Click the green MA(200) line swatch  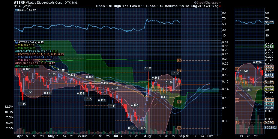click(16, 48)
